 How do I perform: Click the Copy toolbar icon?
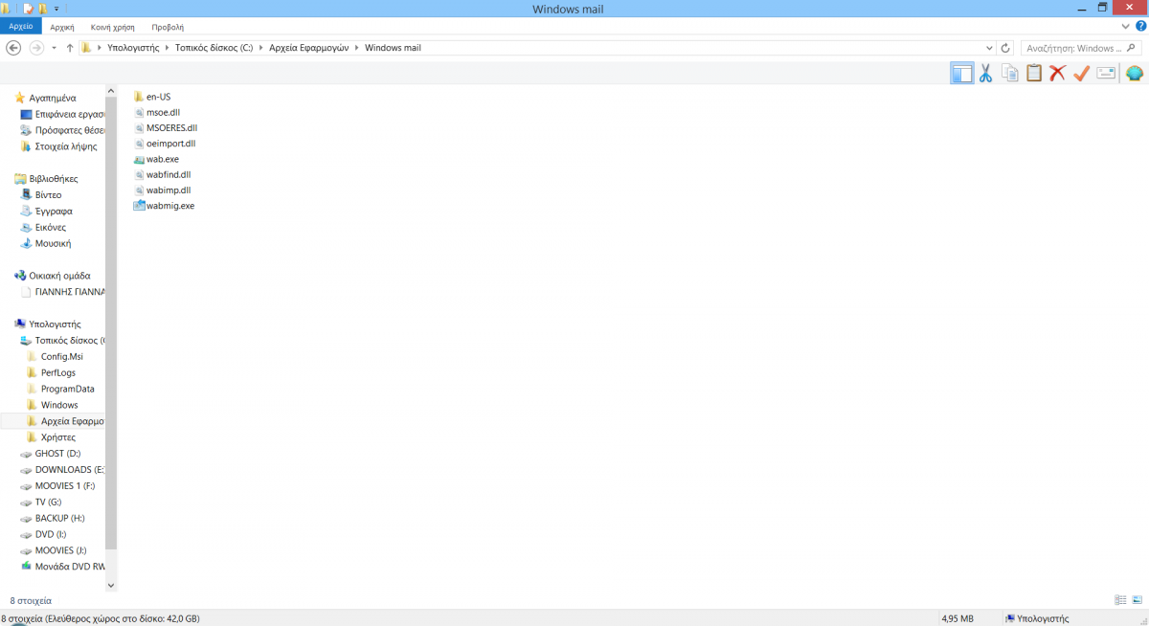1009,73
